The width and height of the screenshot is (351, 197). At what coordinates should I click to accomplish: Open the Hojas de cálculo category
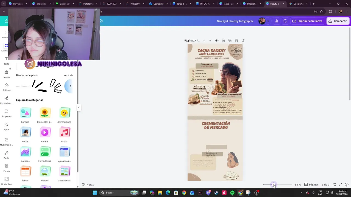(x=64, y=154)
